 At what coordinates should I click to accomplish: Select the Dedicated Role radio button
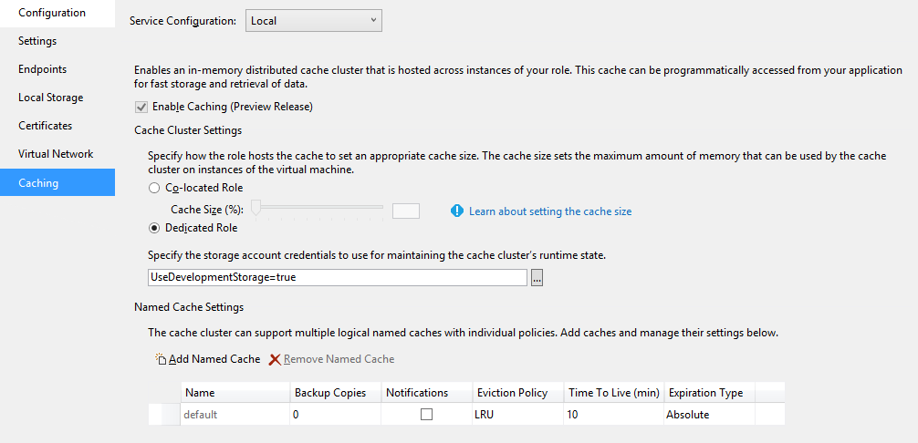154,228
